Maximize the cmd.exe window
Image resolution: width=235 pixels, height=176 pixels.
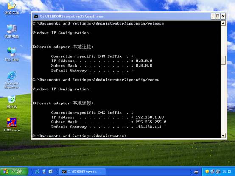[218, 16]
